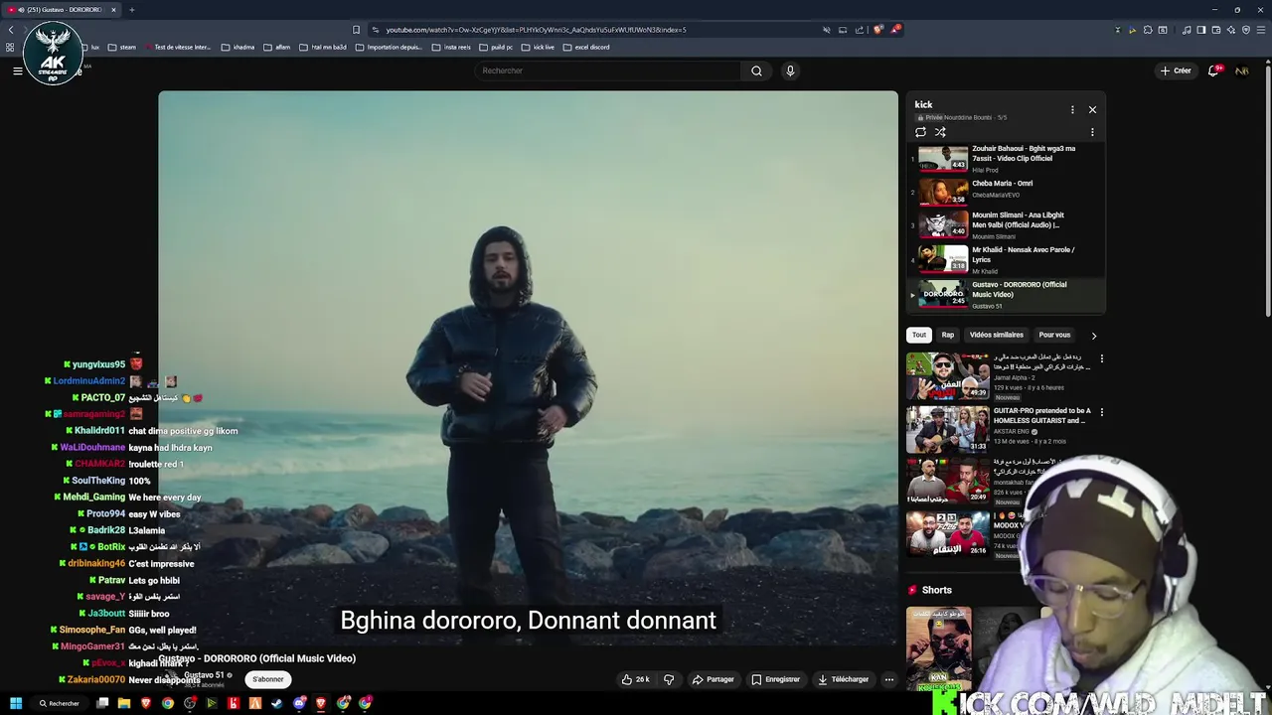Image resolution: width=1272 pixels, height=715 pixels.
Task: Click the taskbar Rechercher search box
Action: [x=60, y=703]
